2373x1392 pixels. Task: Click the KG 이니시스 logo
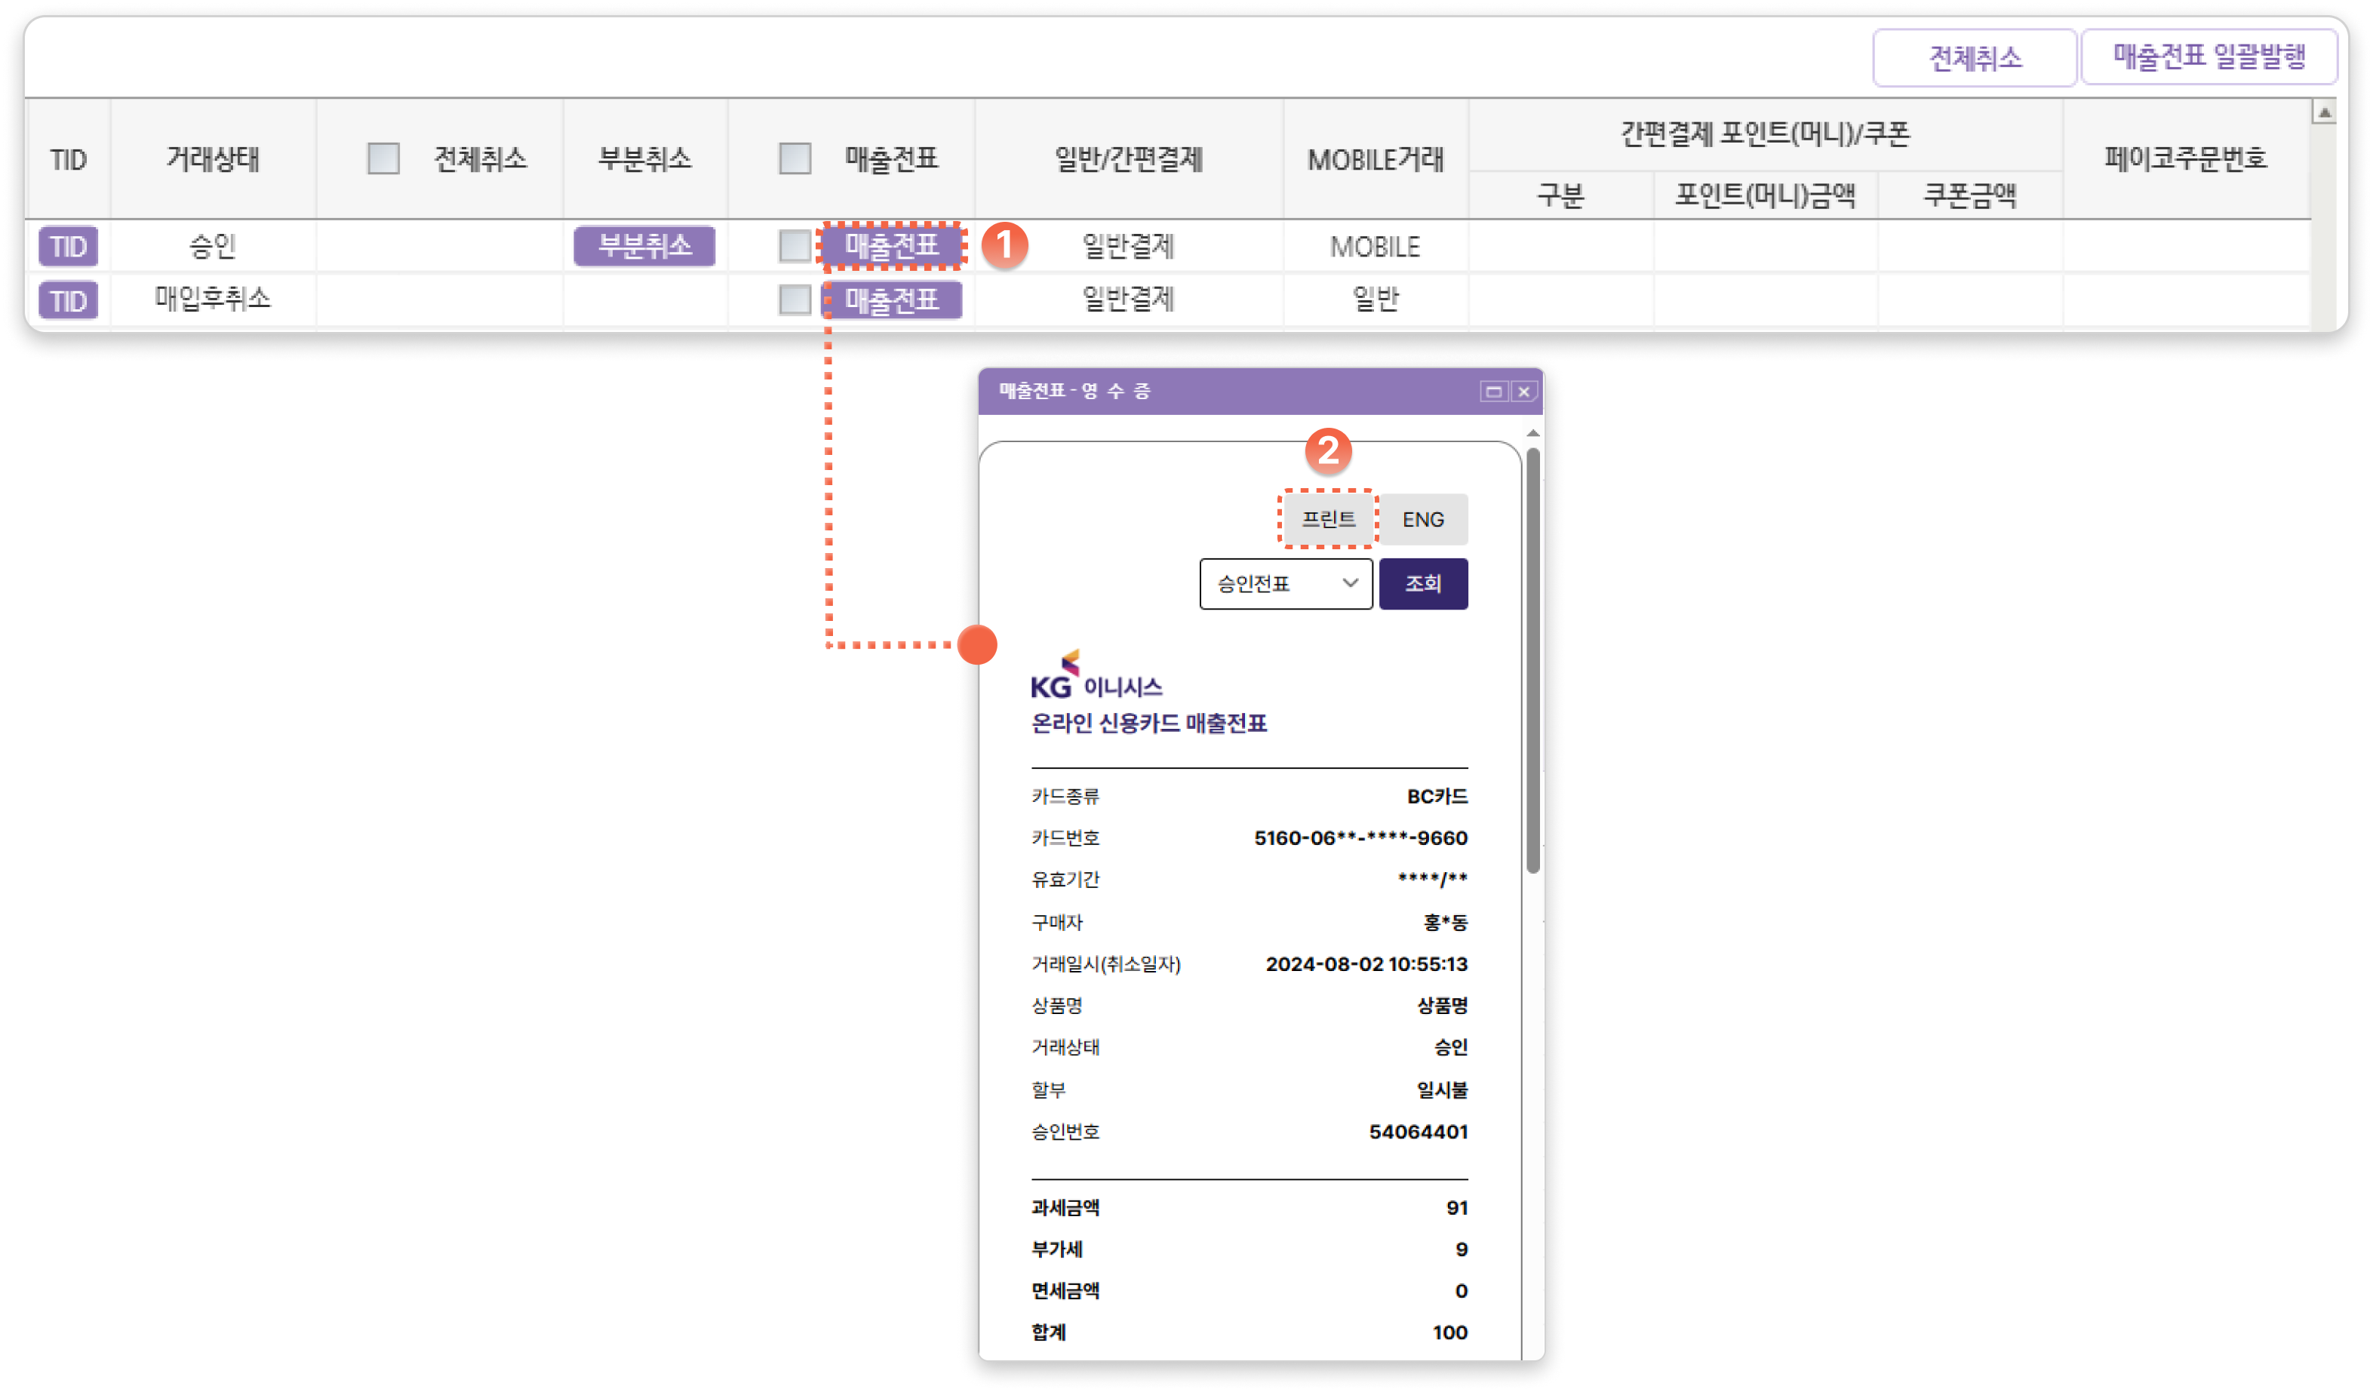pyautogui.click(x=1096, y=675)
